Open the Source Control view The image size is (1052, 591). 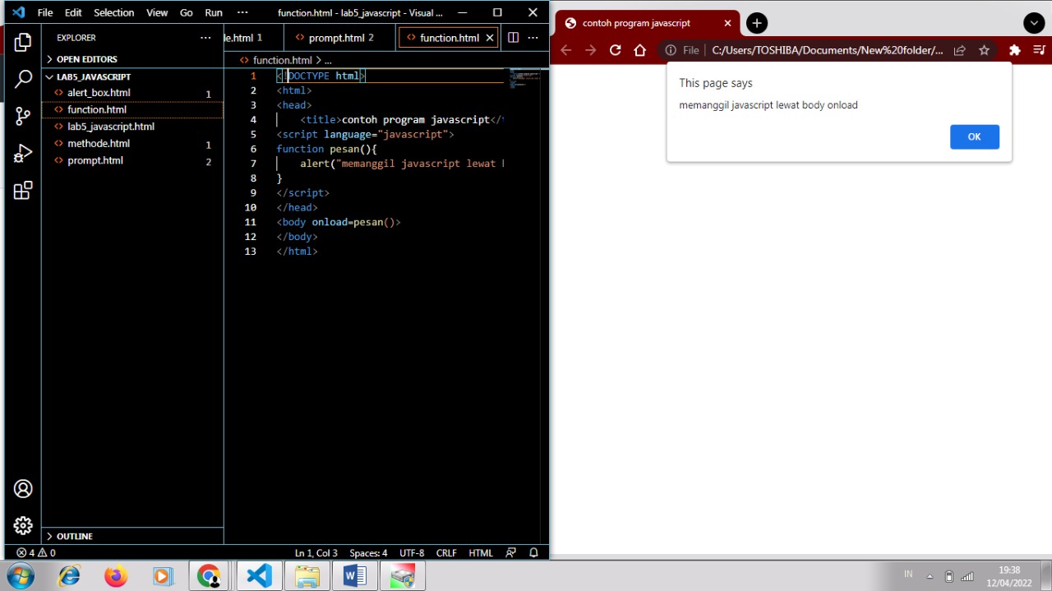pos(22,115)
